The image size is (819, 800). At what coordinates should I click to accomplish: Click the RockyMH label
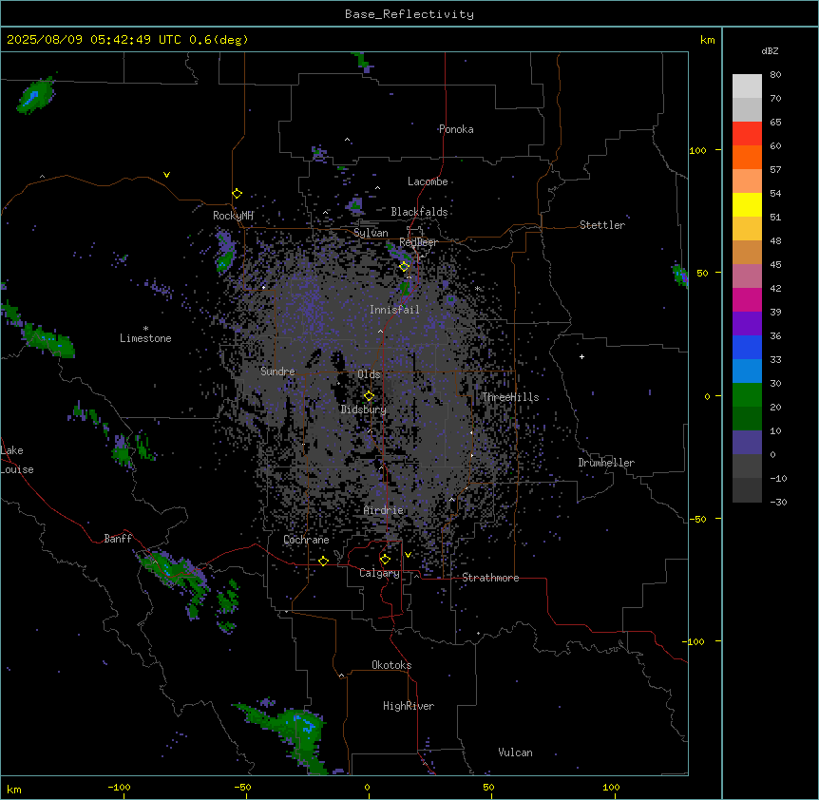click(x=233, y=215)
